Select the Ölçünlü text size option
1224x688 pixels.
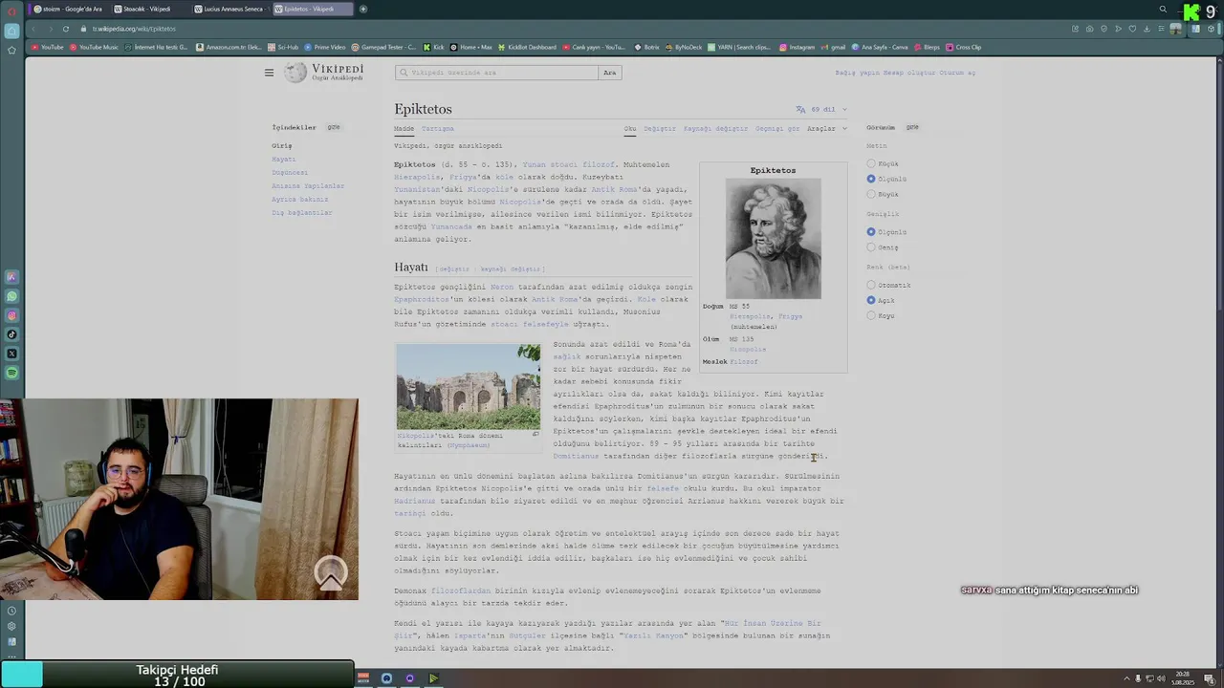(x=871, y=179)
